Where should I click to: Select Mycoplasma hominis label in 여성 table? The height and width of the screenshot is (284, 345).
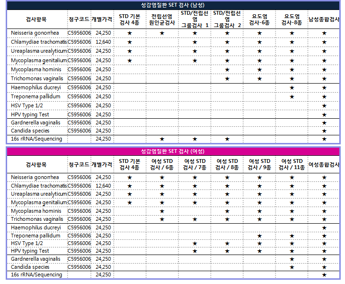tap(36, 211)
